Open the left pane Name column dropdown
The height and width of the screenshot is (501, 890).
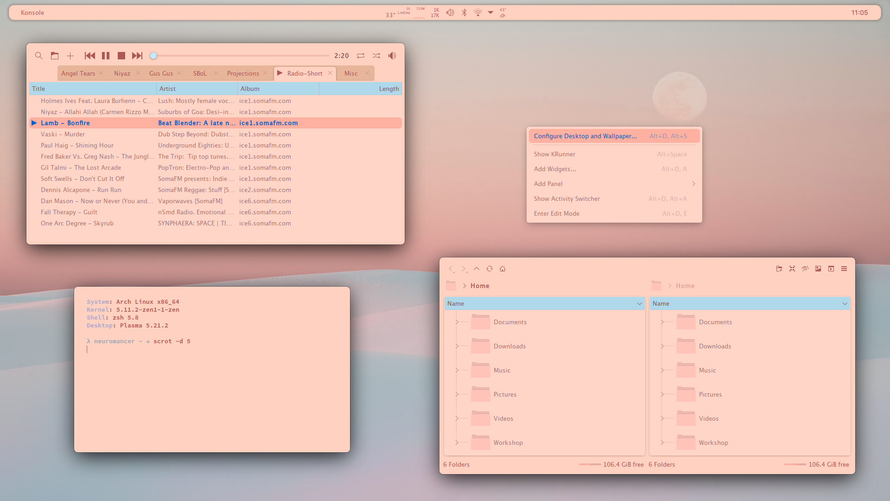pos(640,303)
